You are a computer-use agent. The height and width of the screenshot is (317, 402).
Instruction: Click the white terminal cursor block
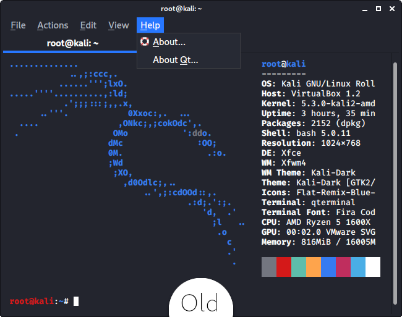click(76, 301)
